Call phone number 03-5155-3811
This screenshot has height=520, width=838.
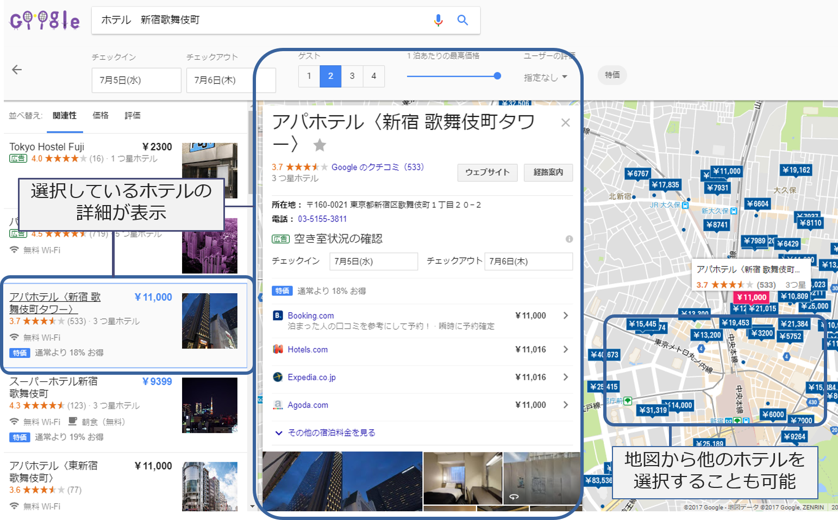pos(322,219)
